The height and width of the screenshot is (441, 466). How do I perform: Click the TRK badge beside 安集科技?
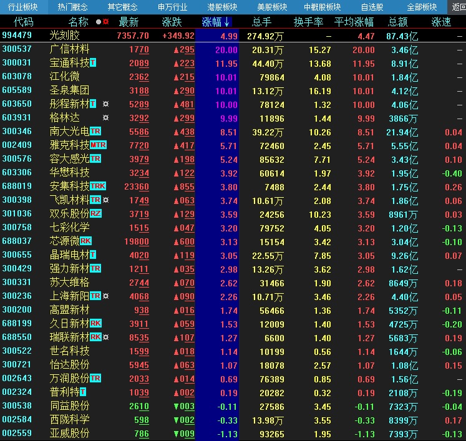point(98,187)
